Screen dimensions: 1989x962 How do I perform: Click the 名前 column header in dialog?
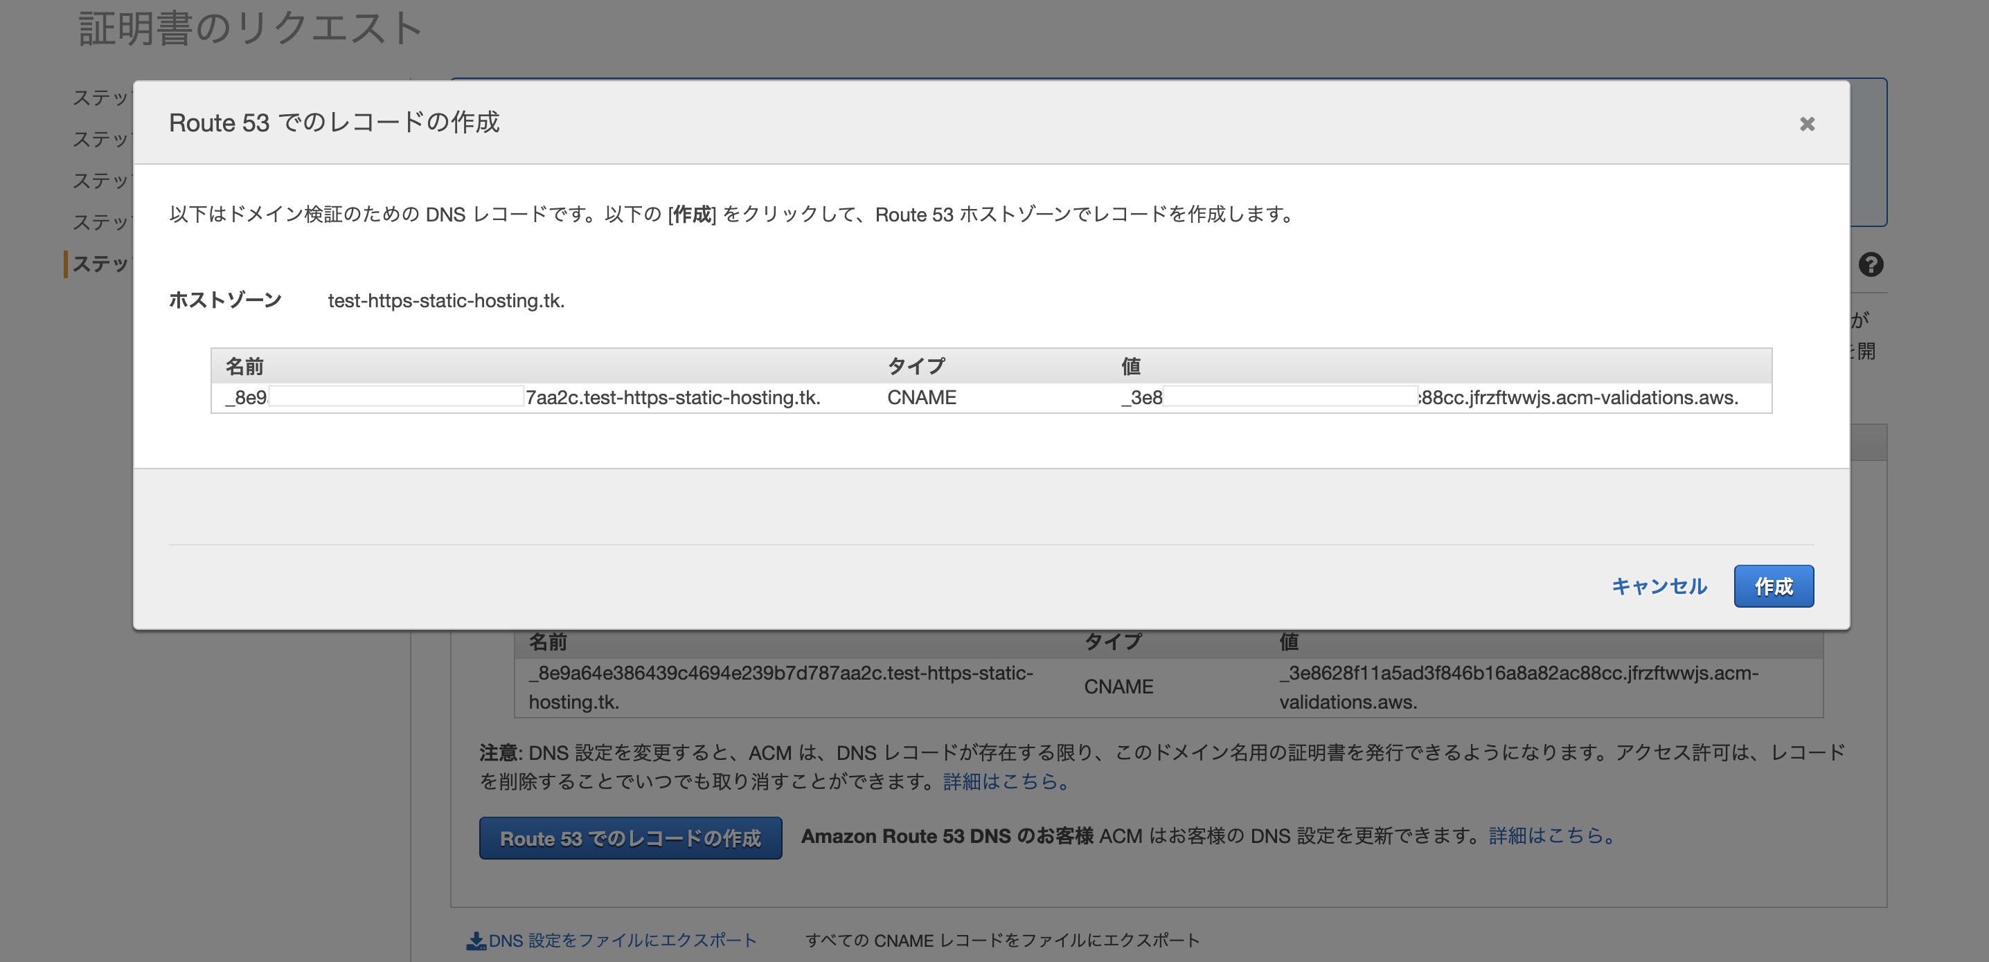point(244,365)
